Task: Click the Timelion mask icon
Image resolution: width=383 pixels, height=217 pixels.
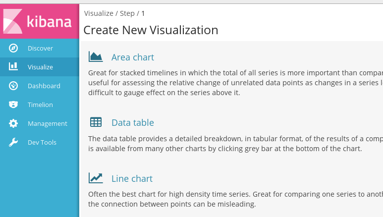Action: 13,105
